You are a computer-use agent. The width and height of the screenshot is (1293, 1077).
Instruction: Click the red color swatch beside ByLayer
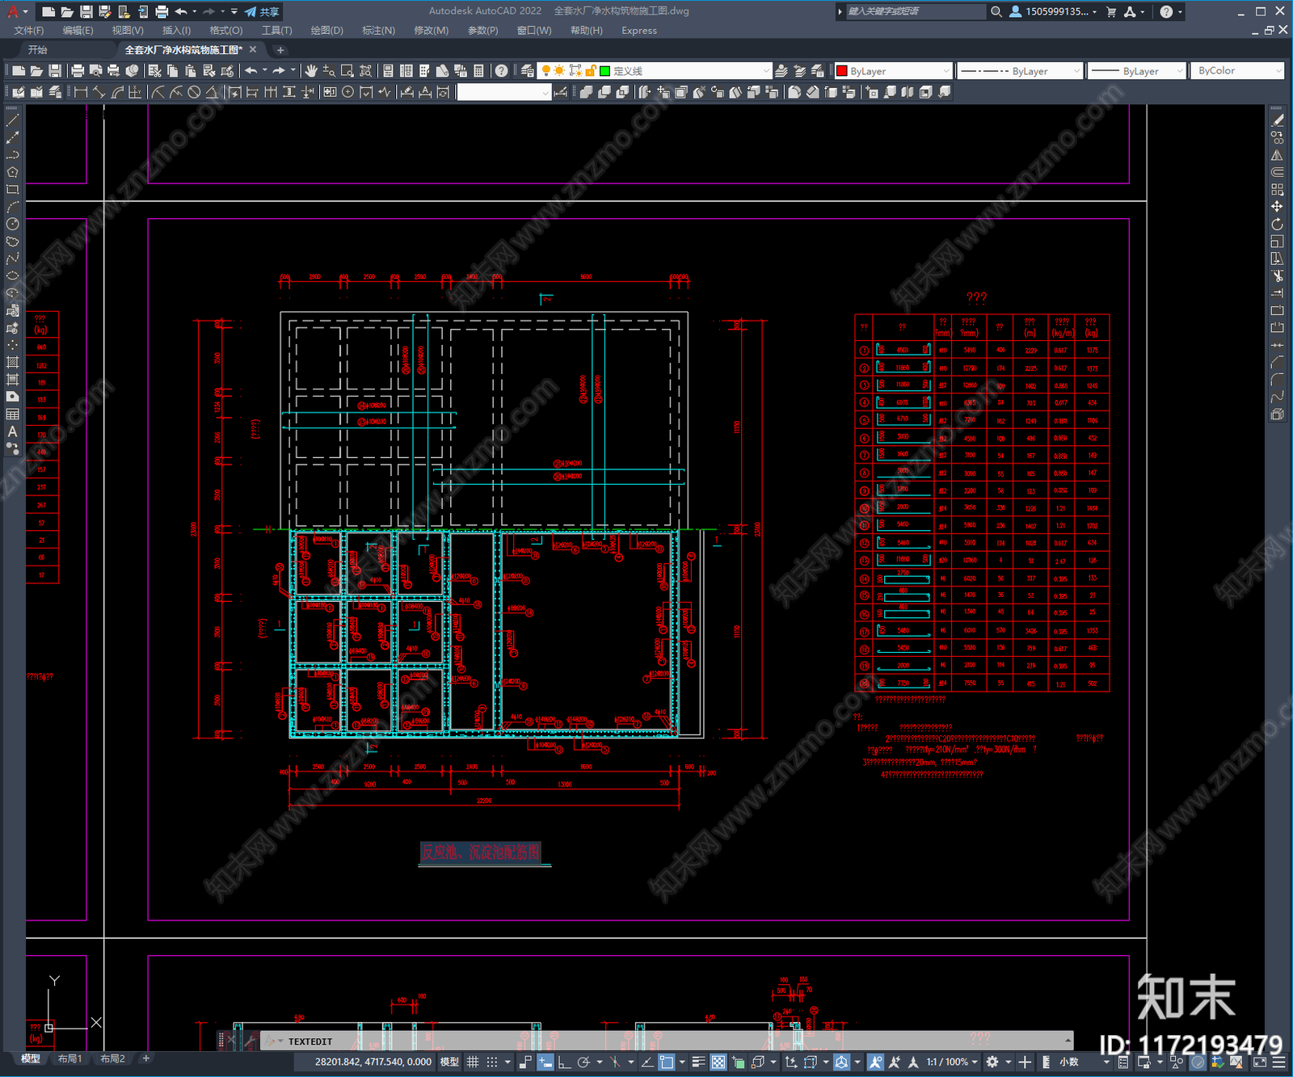point(841,71)
